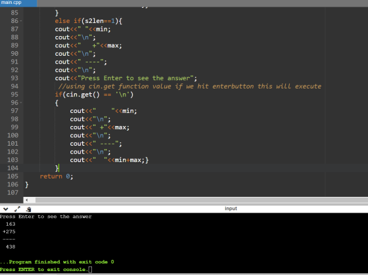Click 'Press ENTER to exit console.' prompt
Viewport: 368px width, 275px height.
pyautogui.click(x=44, y=270)
